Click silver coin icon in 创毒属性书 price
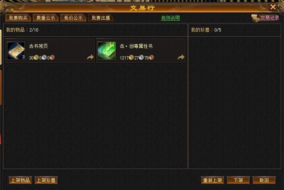The height and width of the screenshot is (190, 284). [142, 58]
